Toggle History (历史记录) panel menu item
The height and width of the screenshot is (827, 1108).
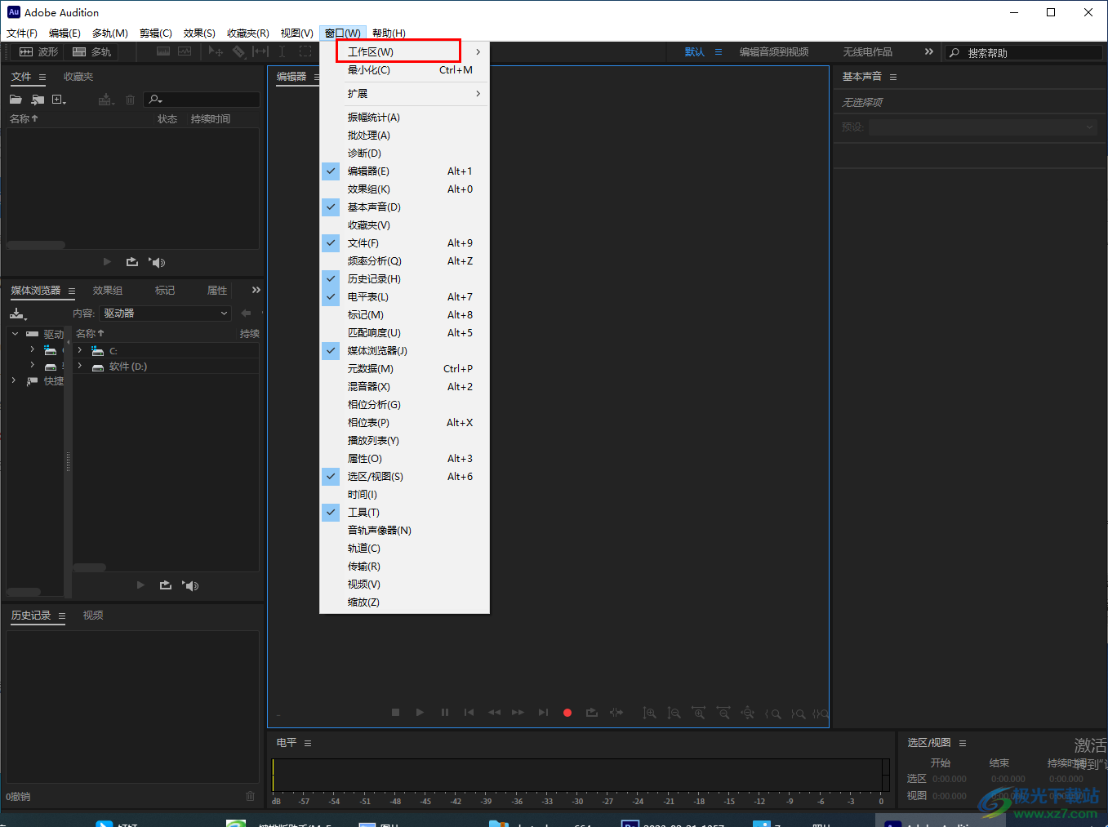tap(405, 279)
